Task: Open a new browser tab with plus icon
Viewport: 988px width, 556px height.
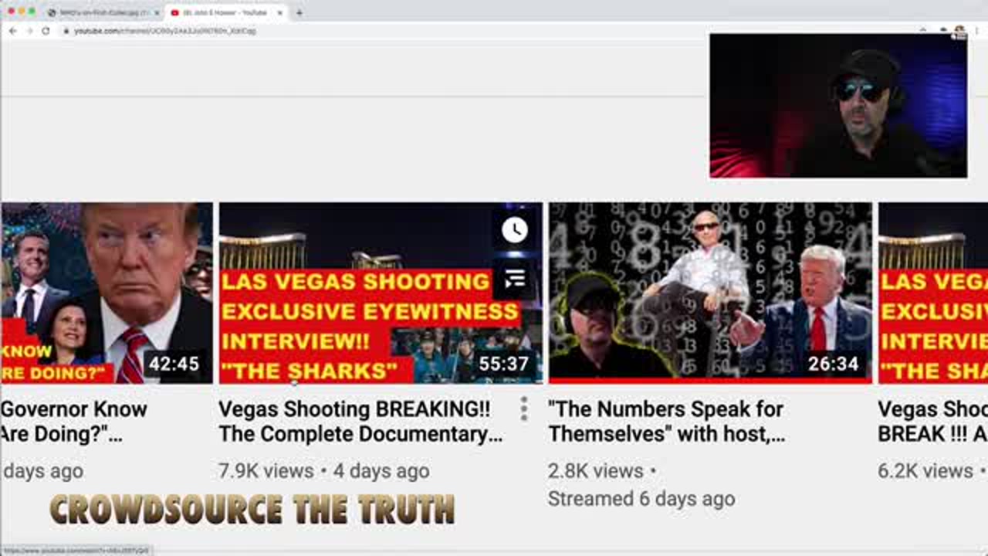Action: click(x=299, y=12)
